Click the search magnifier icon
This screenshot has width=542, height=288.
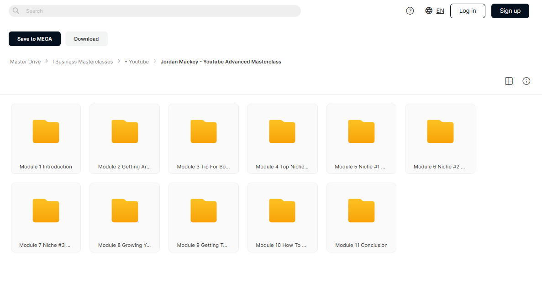point(16,10)
